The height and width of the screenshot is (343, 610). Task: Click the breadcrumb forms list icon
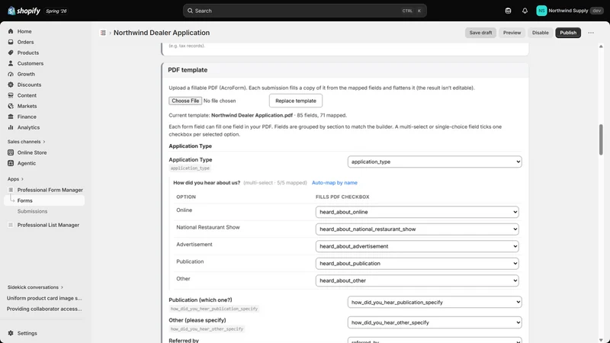pos(103,33)
